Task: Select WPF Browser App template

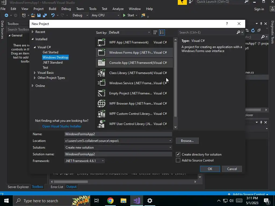Action: (134, 103)
